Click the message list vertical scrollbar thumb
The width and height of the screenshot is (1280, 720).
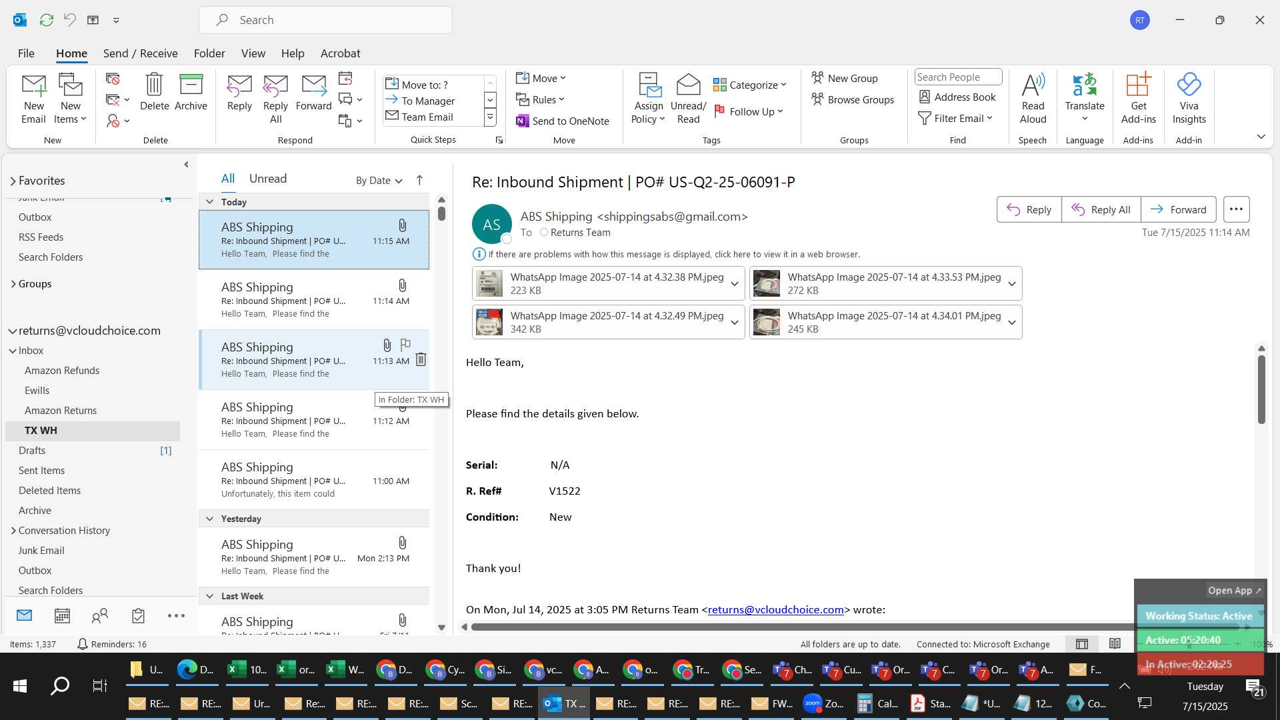click(441, 213)
